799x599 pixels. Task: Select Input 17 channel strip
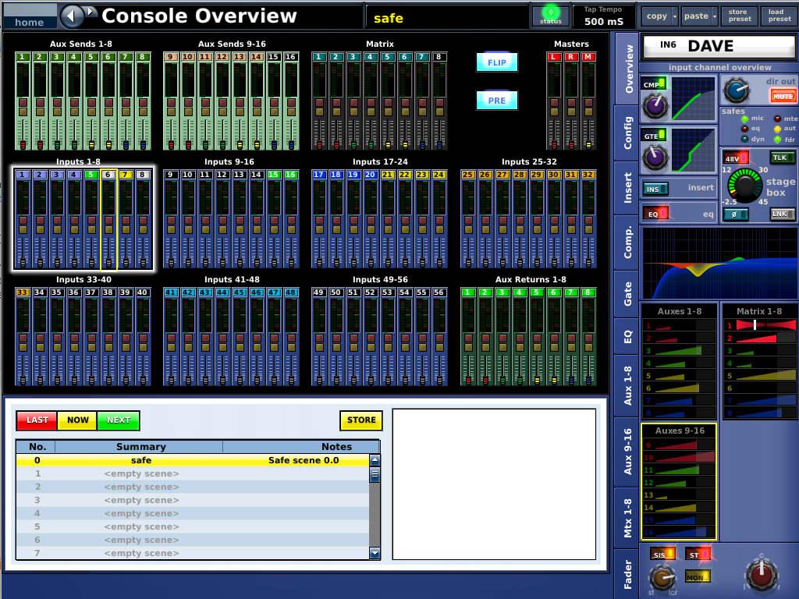pyautogui.click(x=319, y=218)
